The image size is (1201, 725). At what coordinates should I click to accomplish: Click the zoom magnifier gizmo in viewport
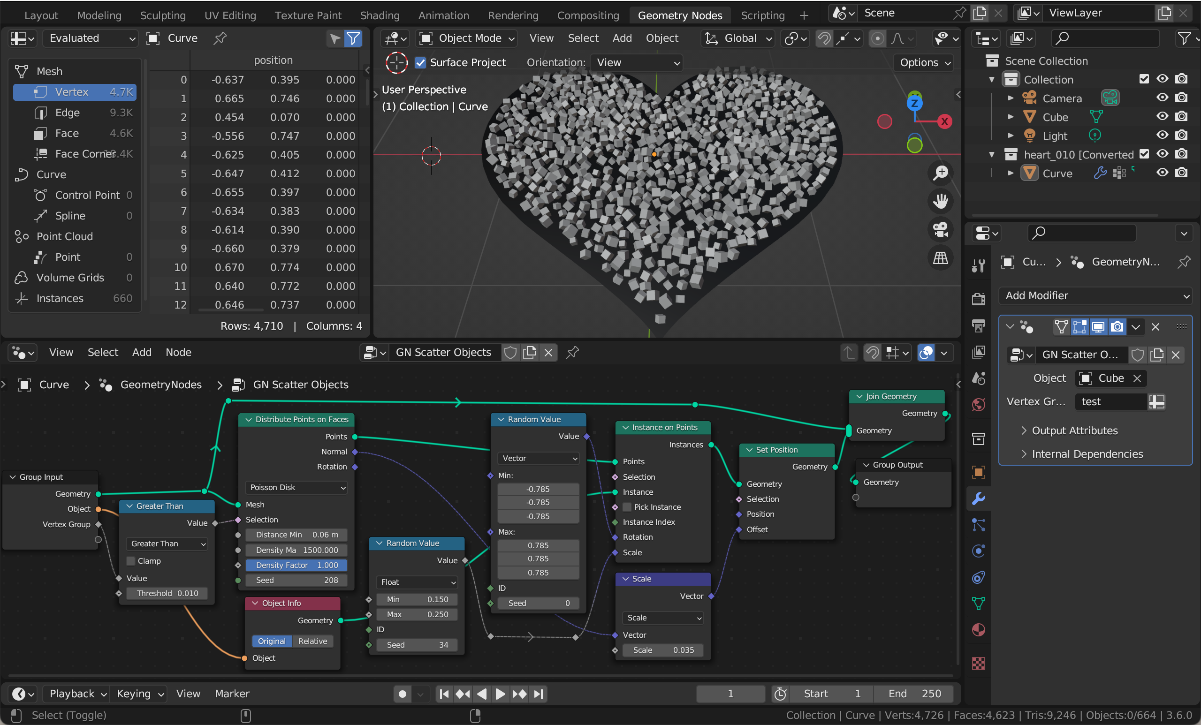click(940, 173)
